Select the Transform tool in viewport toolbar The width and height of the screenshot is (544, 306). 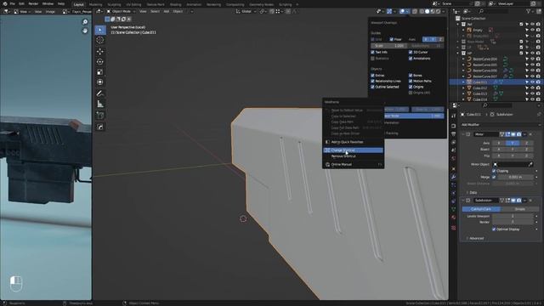(100, 82)
